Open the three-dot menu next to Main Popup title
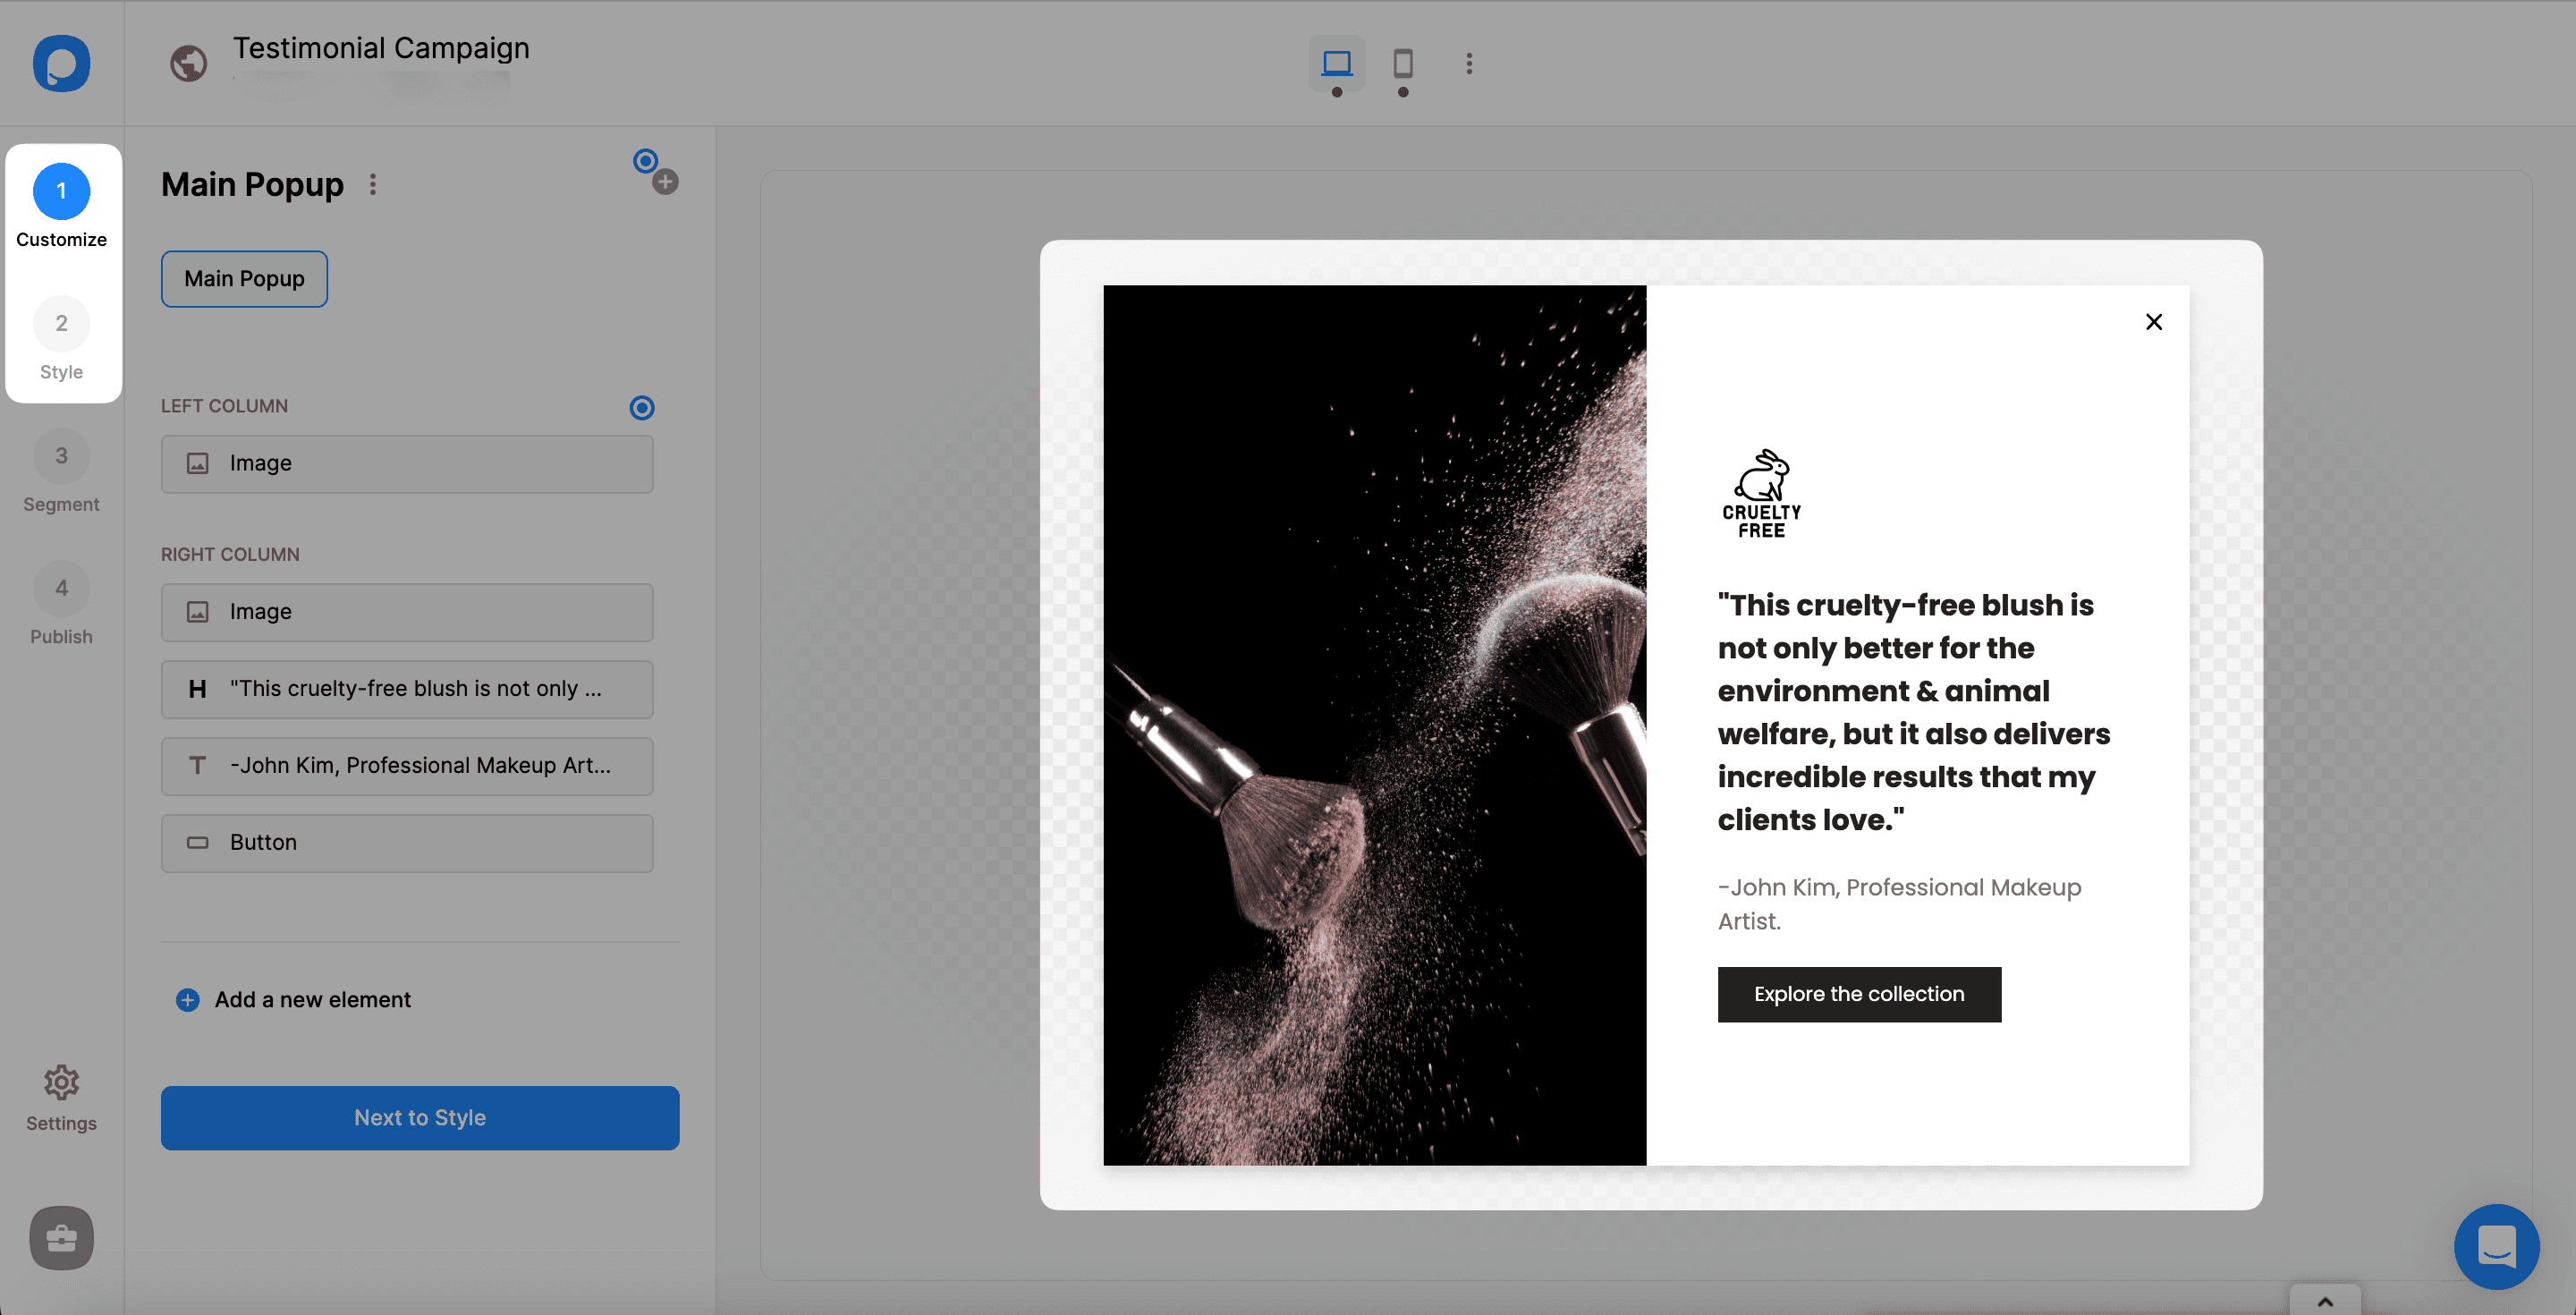The image size is (2576, 1315). 373,184
